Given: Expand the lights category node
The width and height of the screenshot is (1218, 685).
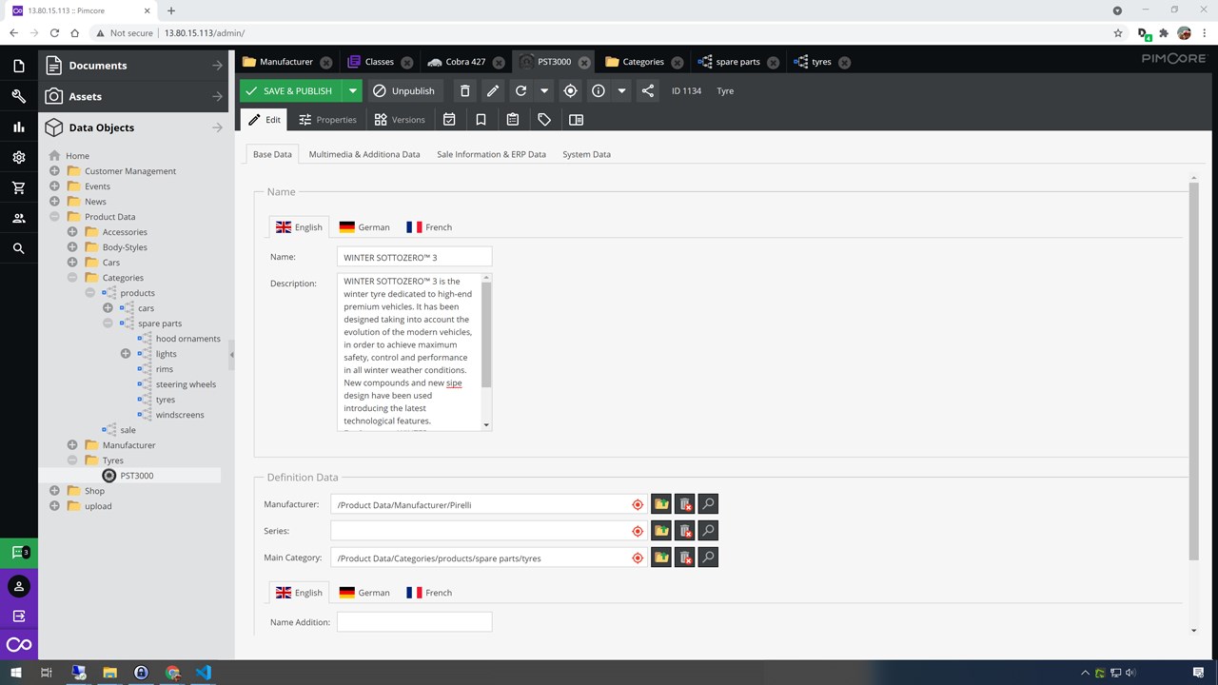Looking at the screenshot, I should [x=126, y=354].
